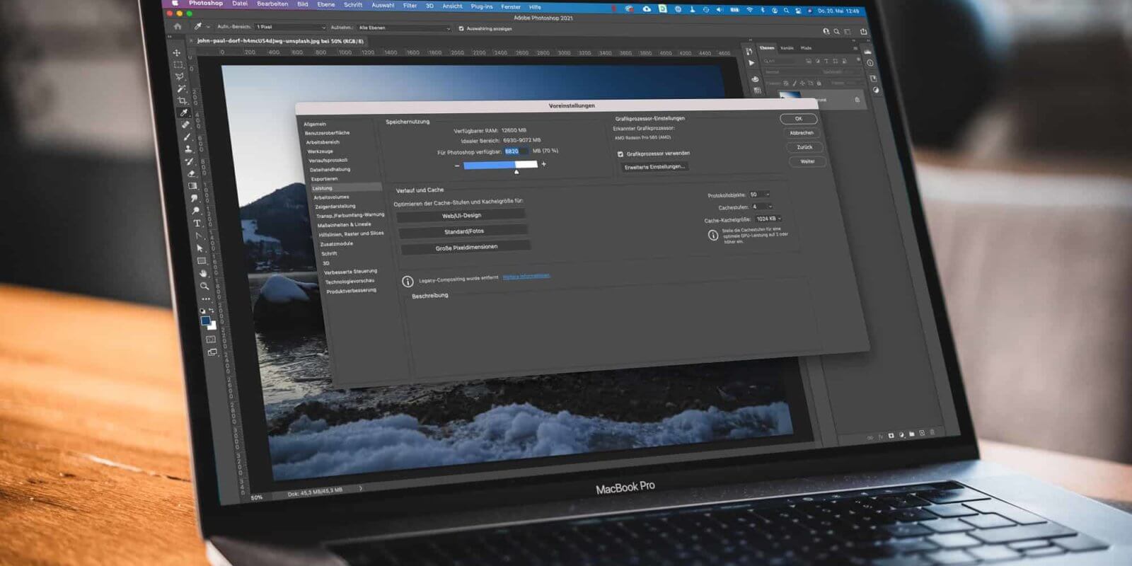Expand status bar arrow next to Dok size
This screenshot has width=1132, height=566.
[360, 488]
